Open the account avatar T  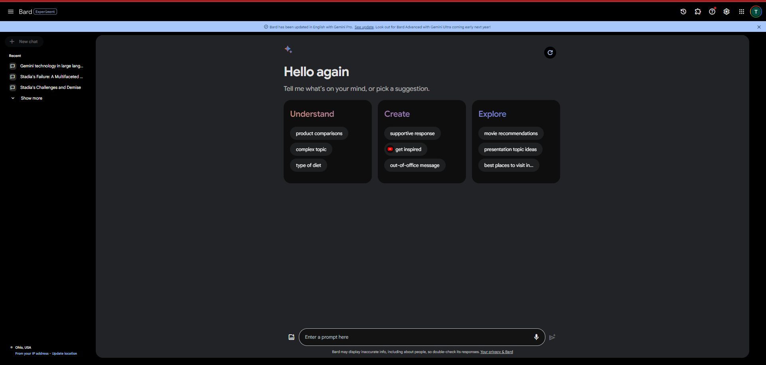click(756, 12)
